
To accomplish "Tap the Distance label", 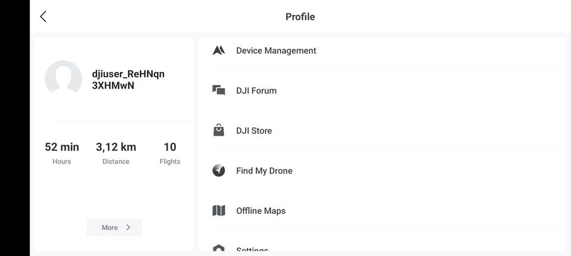I will pos(116,161).
